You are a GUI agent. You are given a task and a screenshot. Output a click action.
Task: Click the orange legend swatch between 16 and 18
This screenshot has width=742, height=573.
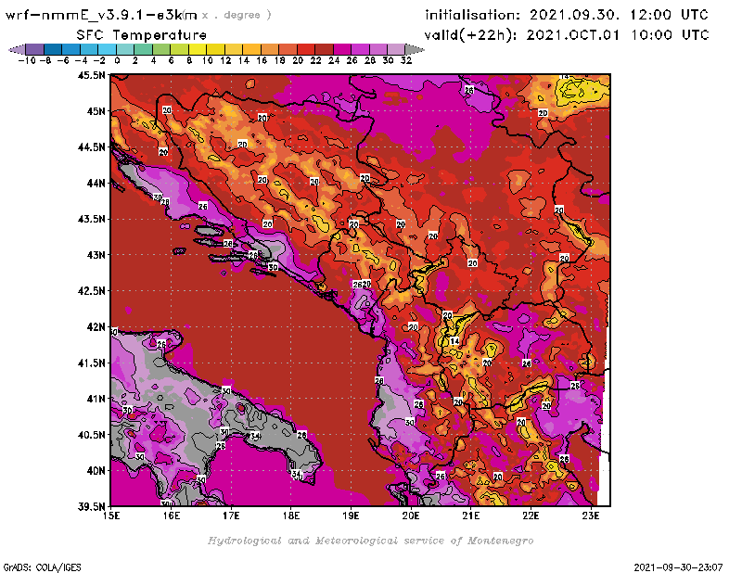point(270,49)
